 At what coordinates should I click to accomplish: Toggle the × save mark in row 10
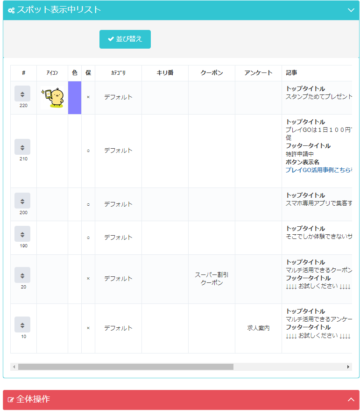point(88,328)
